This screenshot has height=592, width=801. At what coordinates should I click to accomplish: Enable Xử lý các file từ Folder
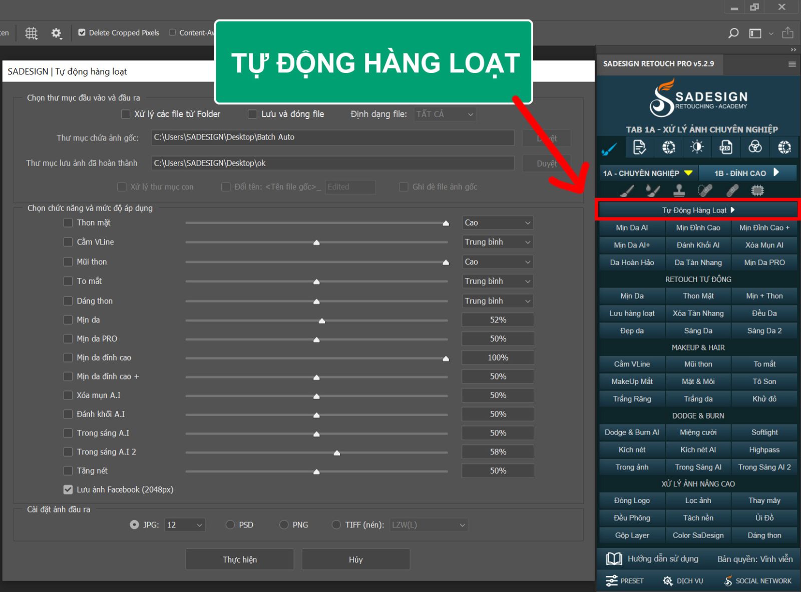coord(126,114)
